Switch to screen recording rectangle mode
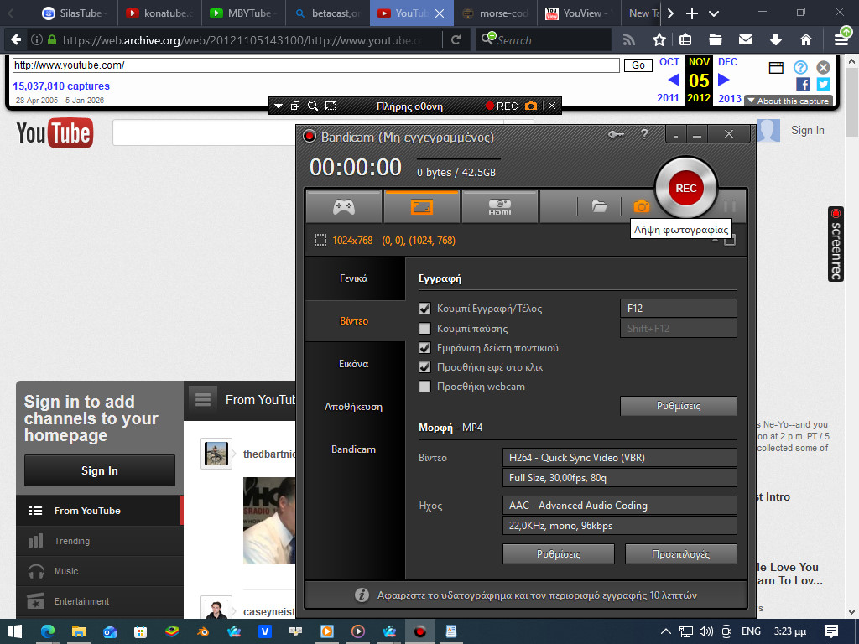 tap(421, 205)
